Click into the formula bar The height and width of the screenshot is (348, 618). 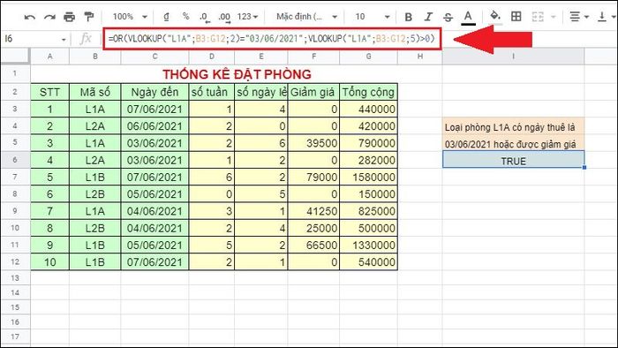click(272, 39)
